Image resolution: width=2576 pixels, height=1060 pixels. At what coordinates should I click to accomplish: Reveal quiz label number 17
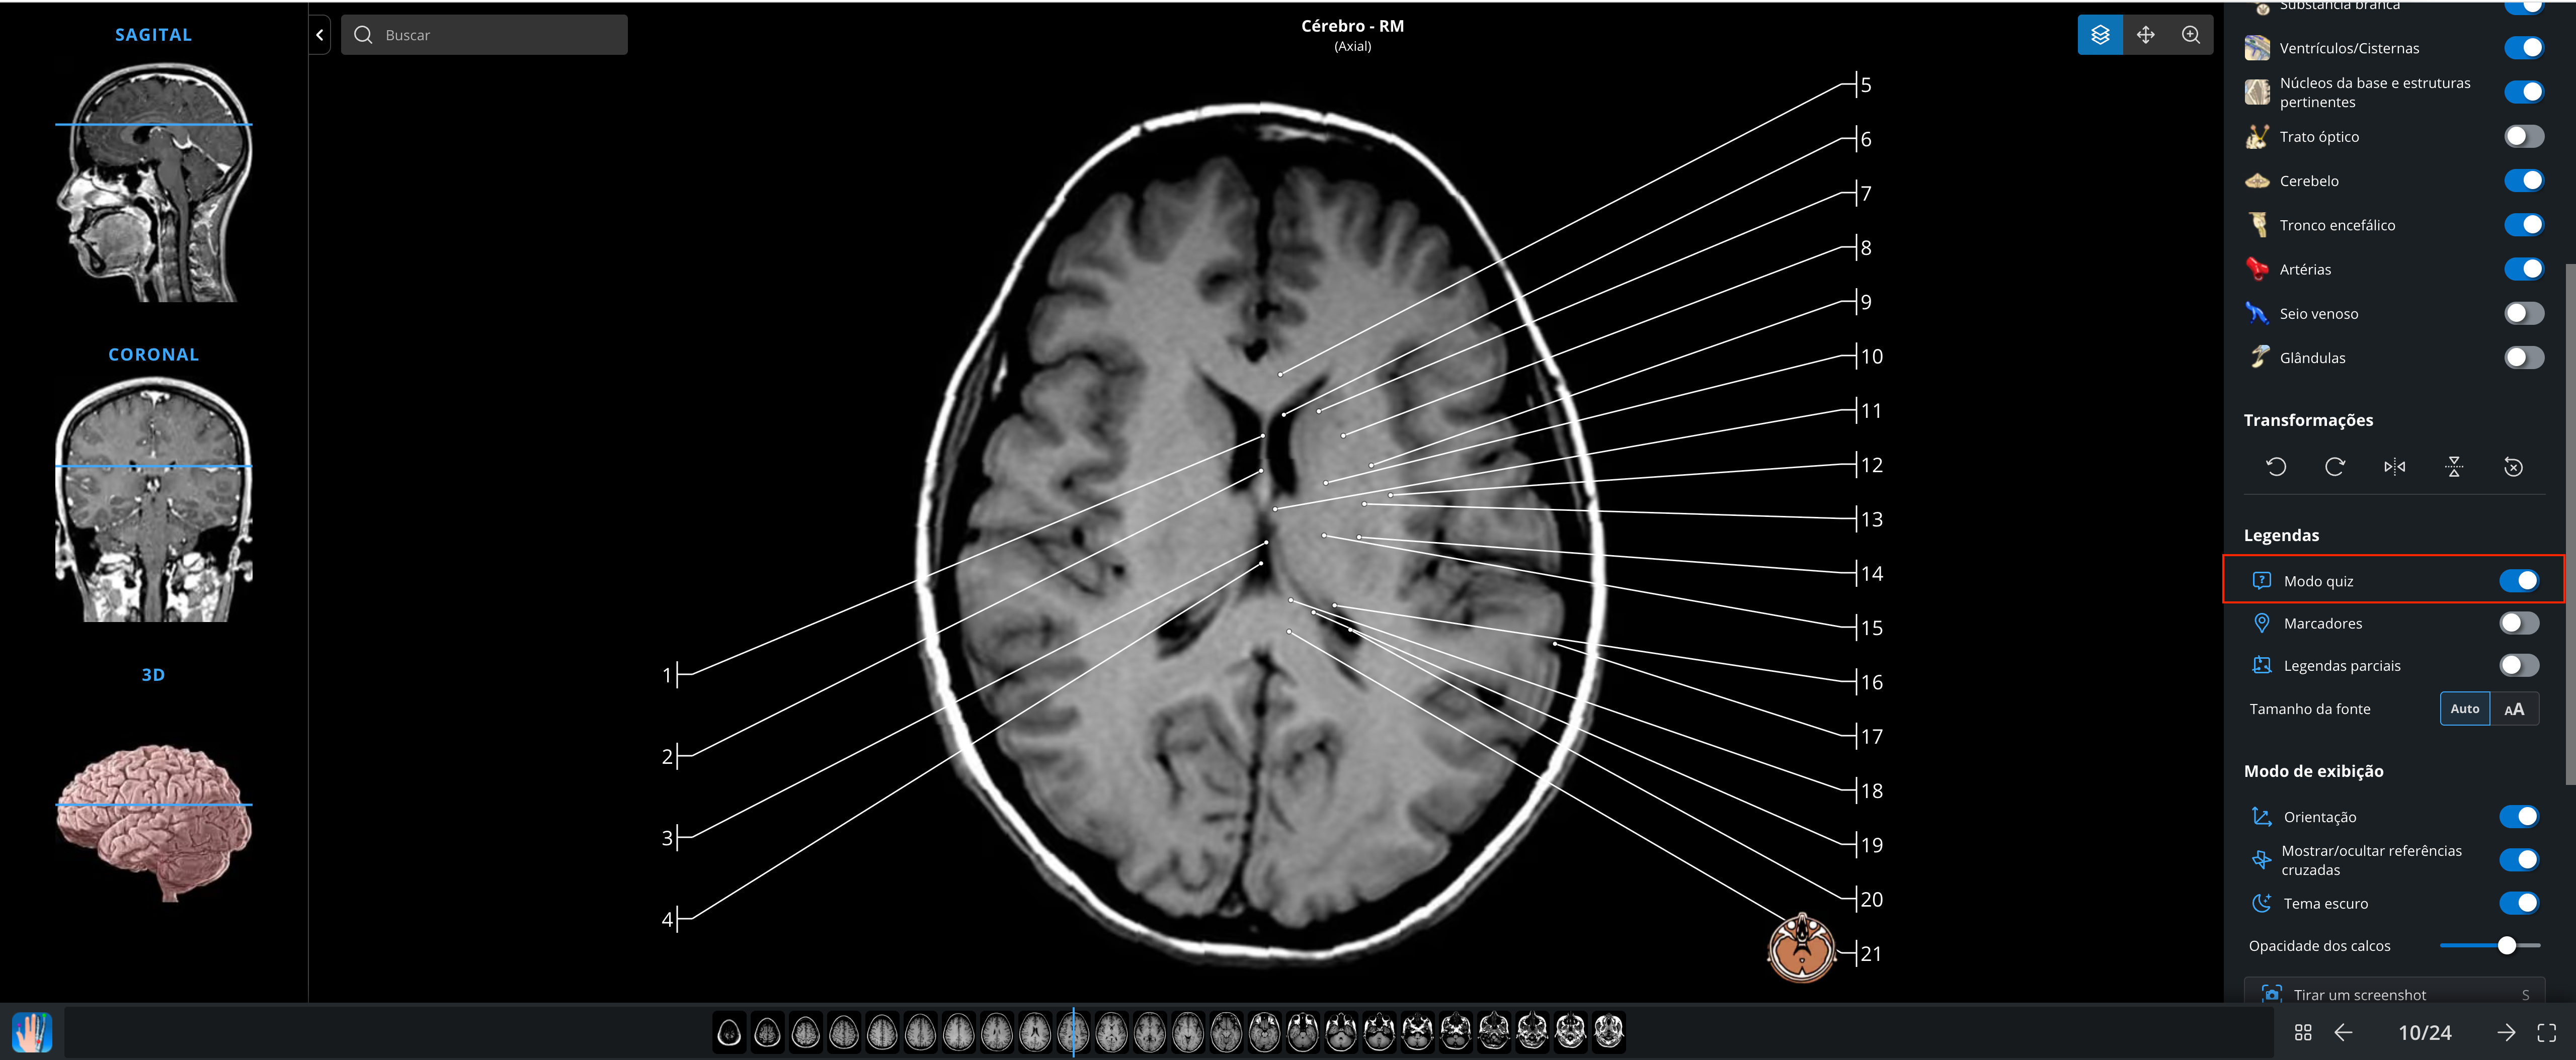coord(1871,736)
